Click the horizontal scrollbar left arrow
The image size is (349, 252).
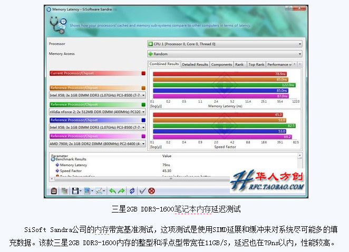(x=52, y=178)
